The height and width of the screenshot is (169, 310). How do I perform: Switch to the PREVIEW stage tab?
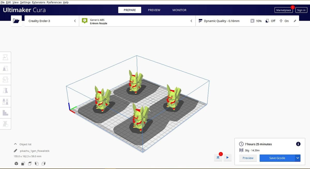(x=154, y=10)
